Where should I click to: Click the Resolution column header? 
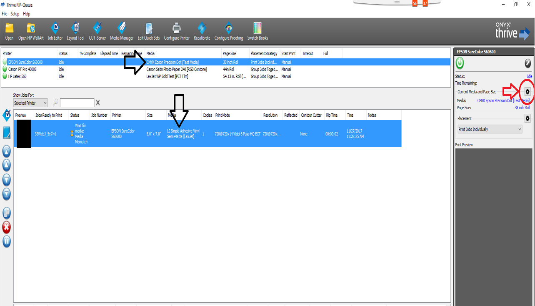[x=272, y=115]
